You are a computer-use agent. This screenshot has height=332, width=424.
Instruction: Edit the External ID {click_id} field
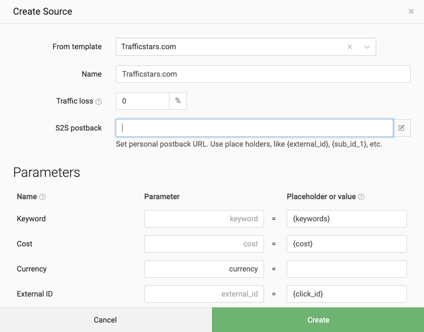click(x=347, y=294)
